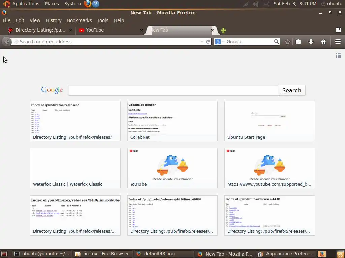
Task: Open the tile labeled YouTube
Action: pos(172,168)
